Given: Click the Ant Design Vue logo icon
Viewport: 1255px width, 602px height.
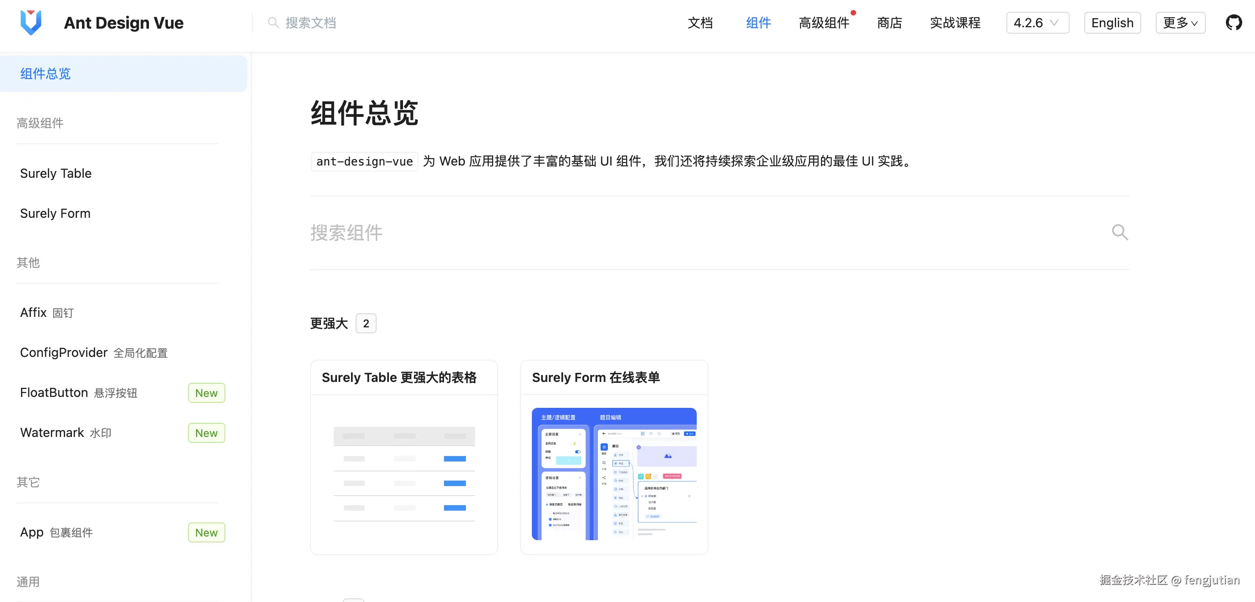Looking at the screenshot, I should click(31, 22).
